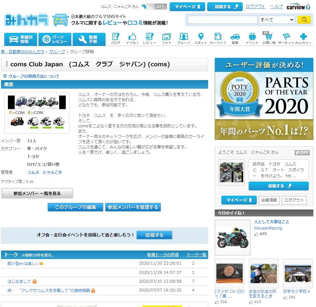
Task: Open tokusanRacing user link
Action: 268,228
